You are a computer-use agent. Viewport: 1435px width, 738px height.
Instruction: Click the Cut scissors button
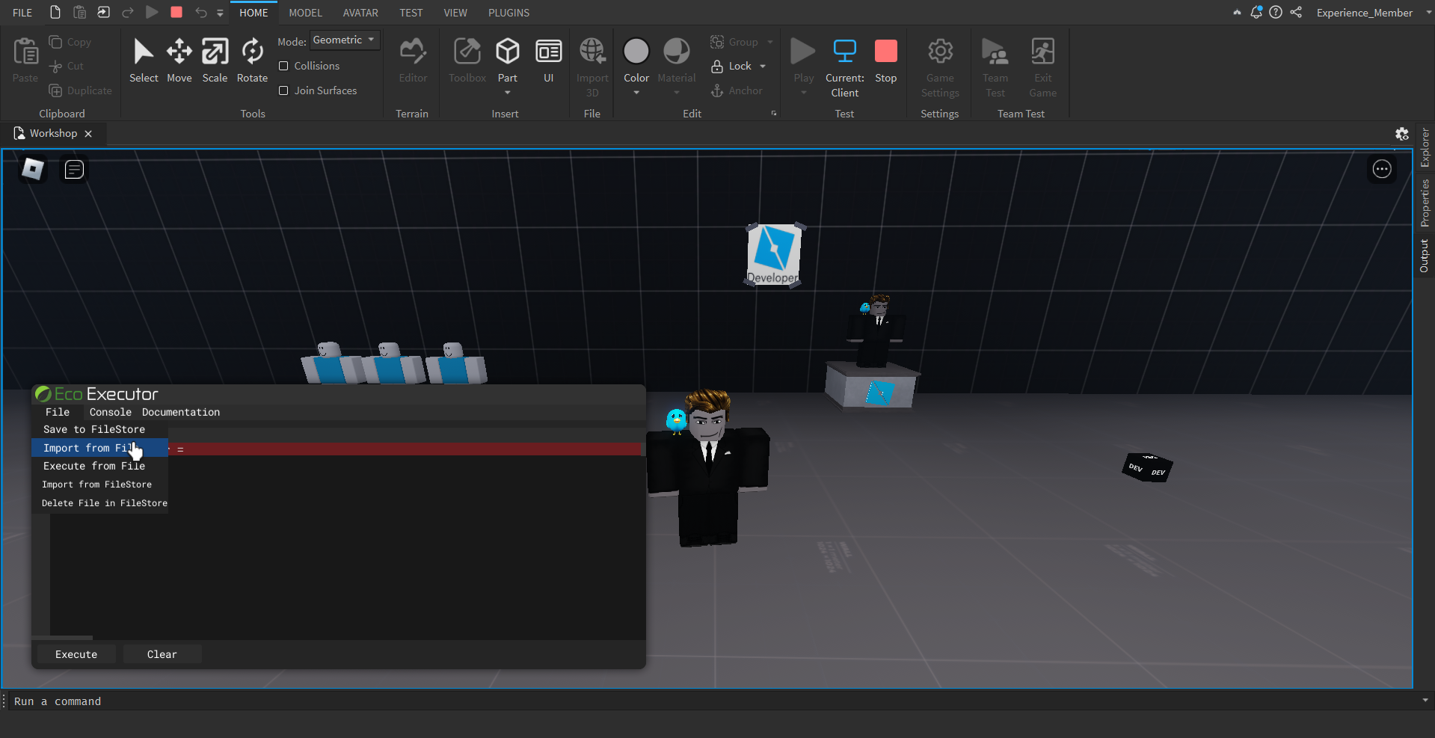click(66, 66)
